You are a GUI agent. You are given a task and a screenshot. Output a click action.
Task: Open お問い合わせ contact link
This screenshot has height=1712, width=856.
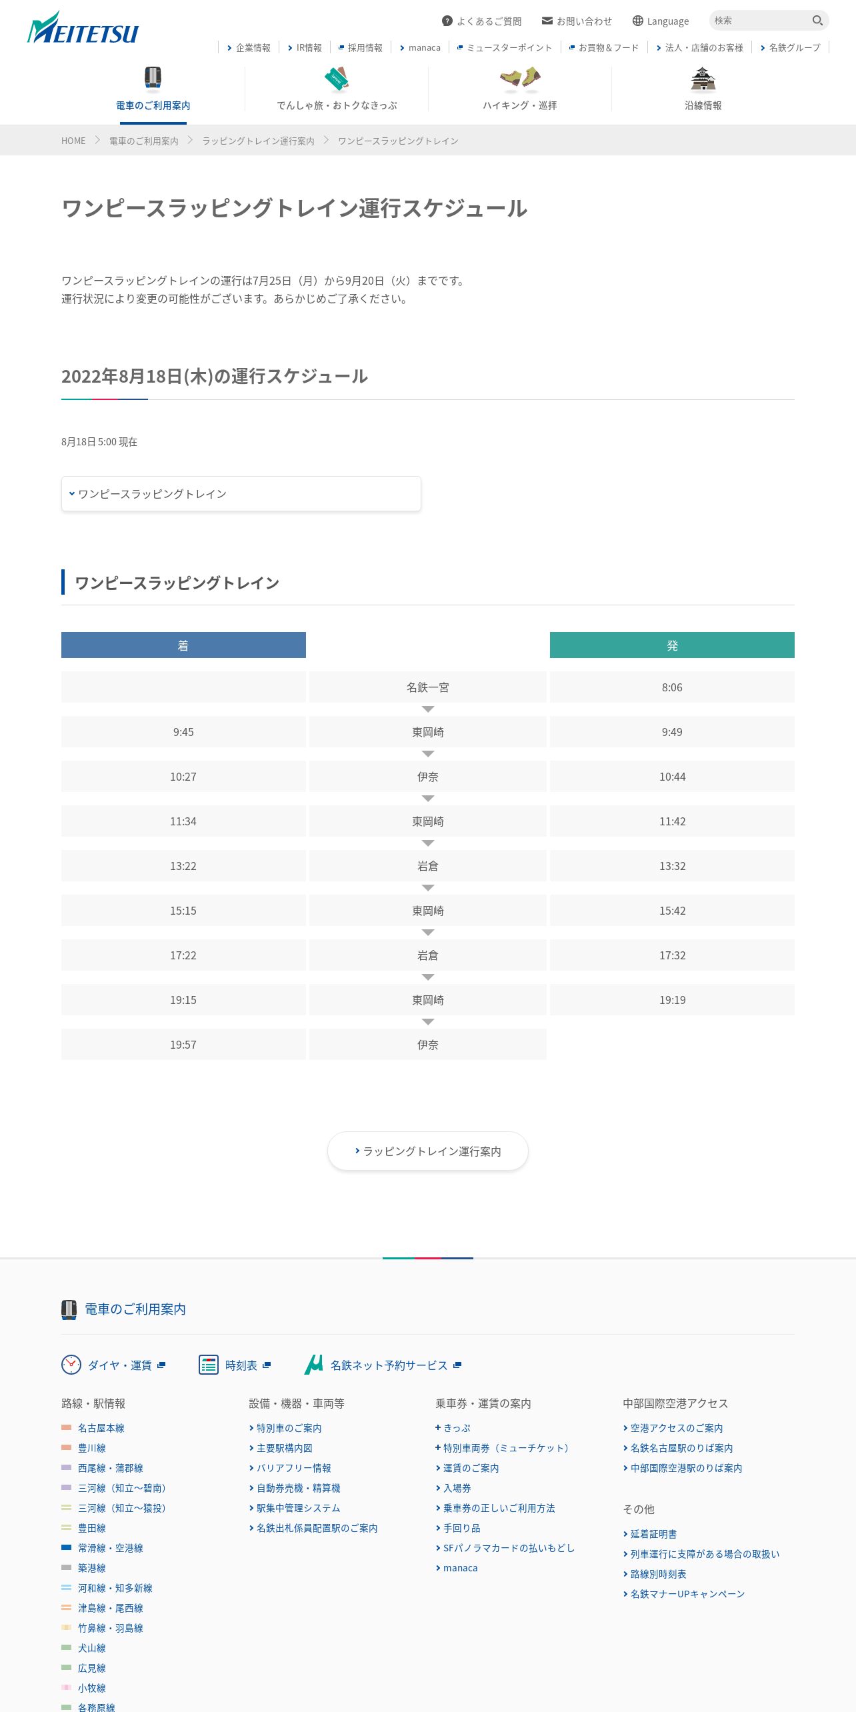click(x=577, y=21)
